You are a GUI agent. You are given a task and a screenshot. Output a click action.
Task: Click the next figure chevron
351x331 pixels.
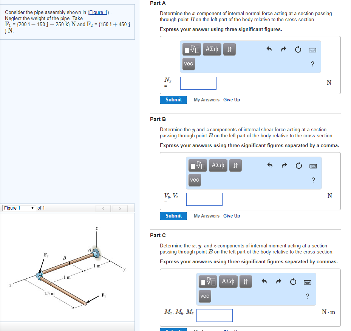pos(120,208)
